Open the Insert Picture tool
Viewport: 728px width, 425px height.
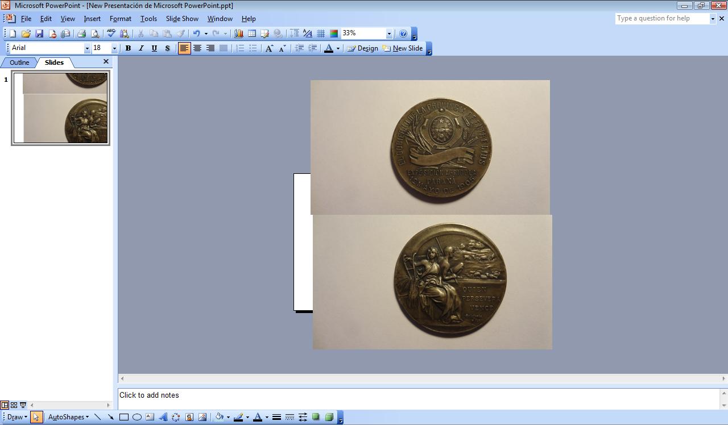tap(202, 417)
